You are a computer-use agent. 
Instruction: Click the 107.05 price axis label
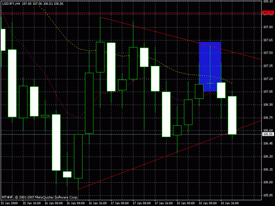[x=268, y=92]
